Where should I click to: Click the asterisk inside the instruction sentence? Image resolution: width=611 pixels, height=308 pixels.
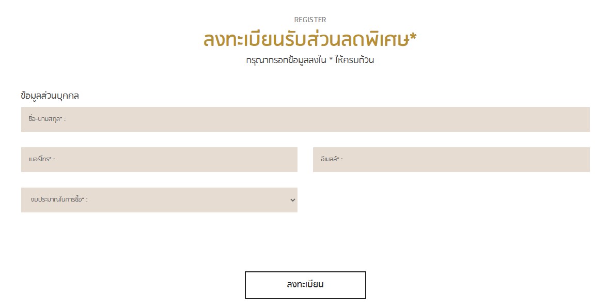click(x=331, y=59)
